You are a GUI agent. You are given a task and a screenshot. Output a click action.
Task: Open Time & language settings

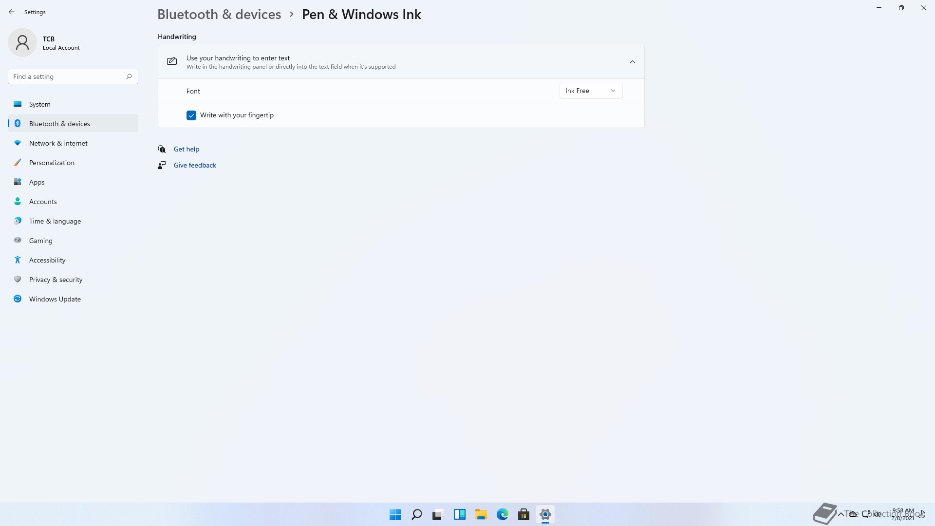(73, 221)
